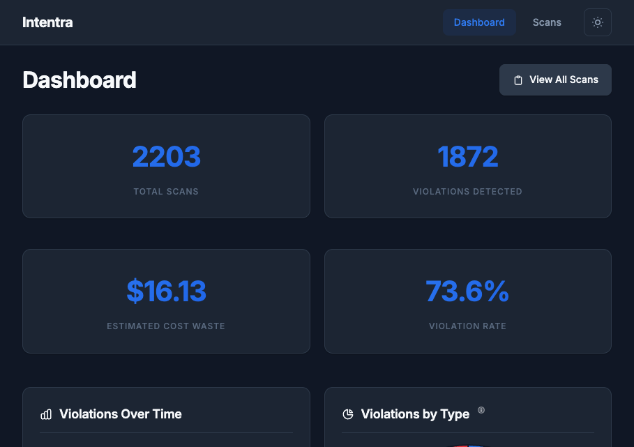Image resolution: width=634 pixels, height=447 pixels.
Task: Click the Total Scans card label
Action: click(x=166, y=192)
